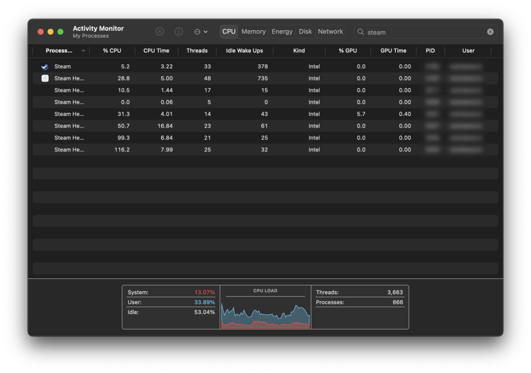531x373 pixels.
Task: Sort by Threads column header
Action: pos(197,50)
